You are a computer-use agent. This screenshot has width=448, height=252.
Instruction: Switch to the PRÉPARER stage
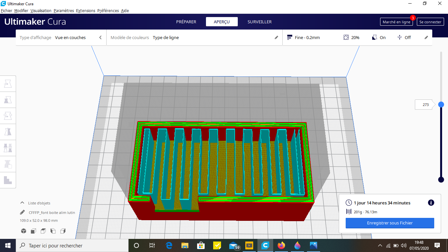(186, 22)
